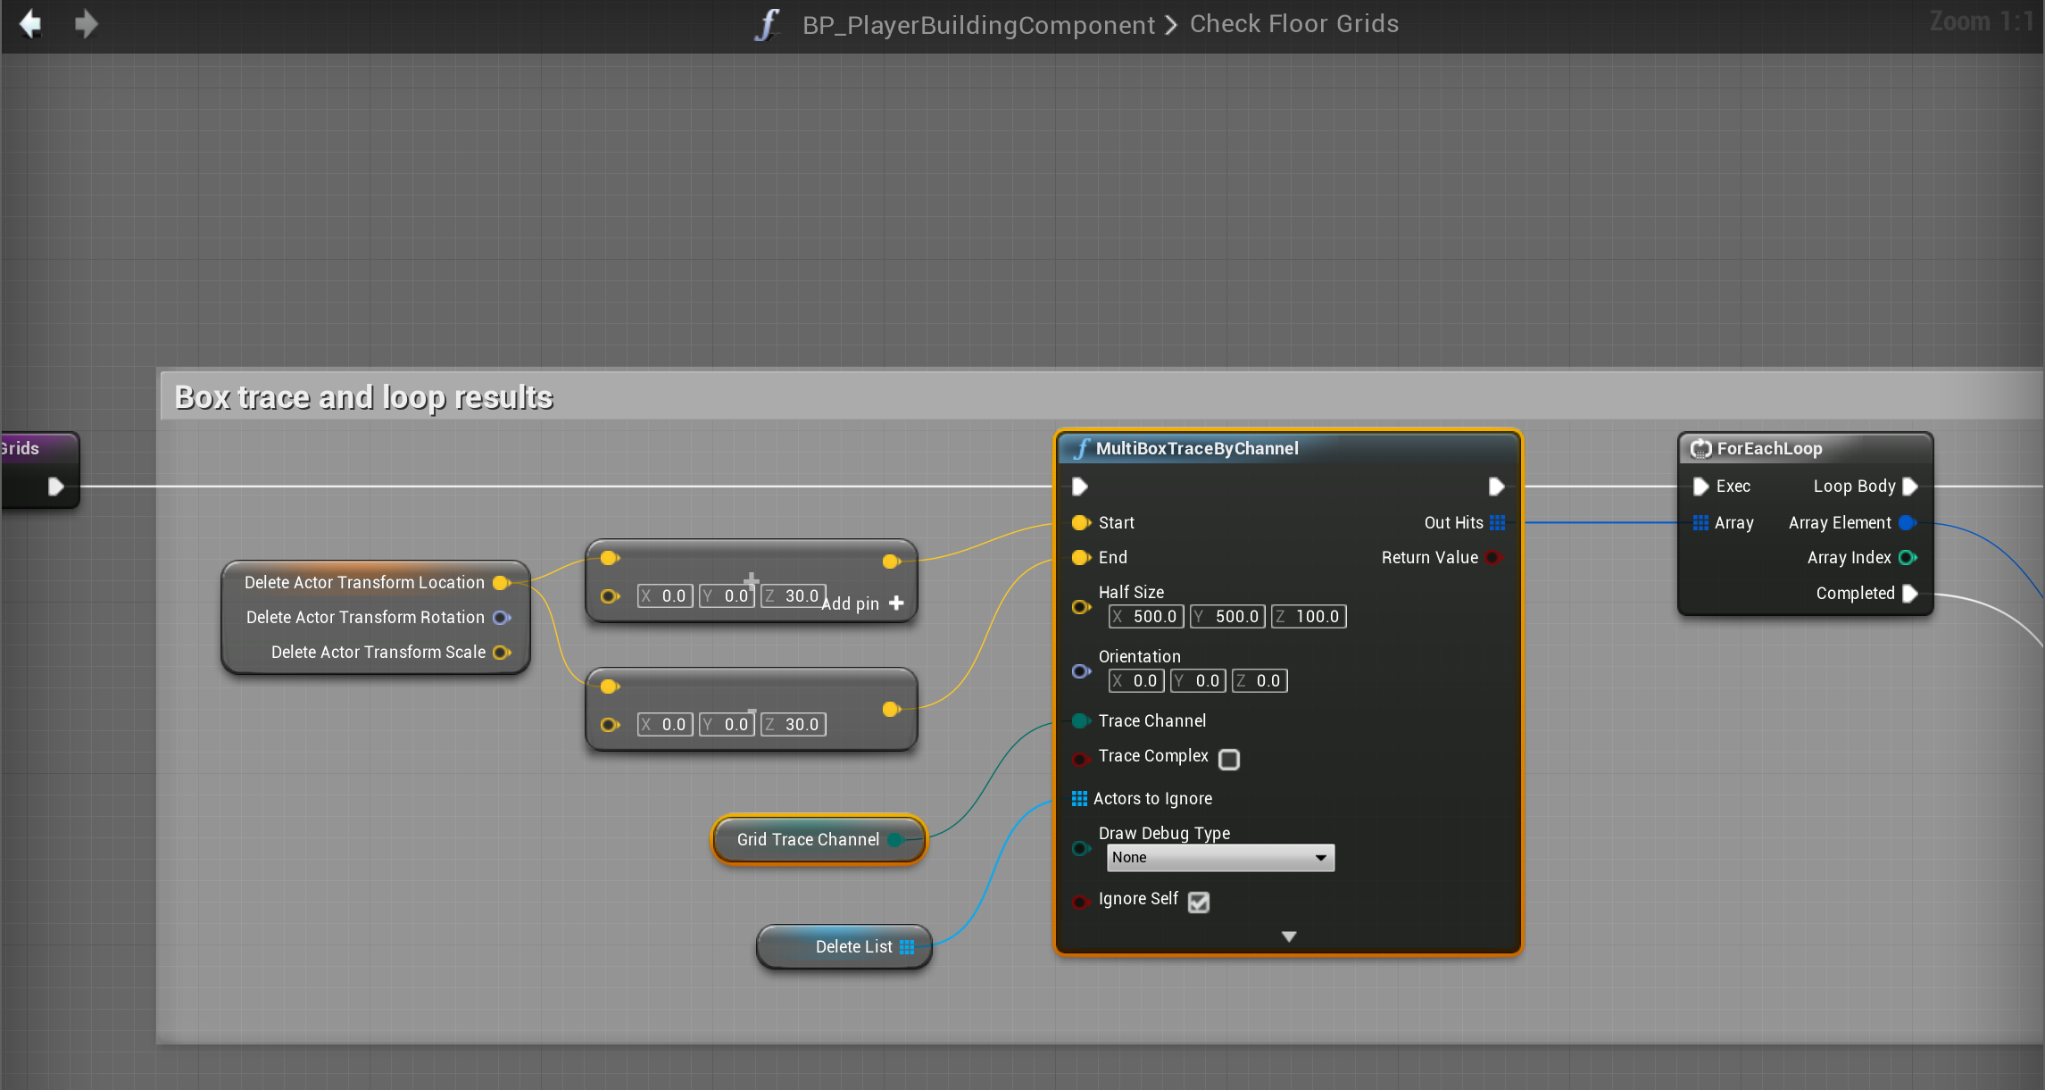Viewport: 2045px width, 1090px height.
Task: Enable the Trace Complex checkbox
Action: click(1229, 759)
